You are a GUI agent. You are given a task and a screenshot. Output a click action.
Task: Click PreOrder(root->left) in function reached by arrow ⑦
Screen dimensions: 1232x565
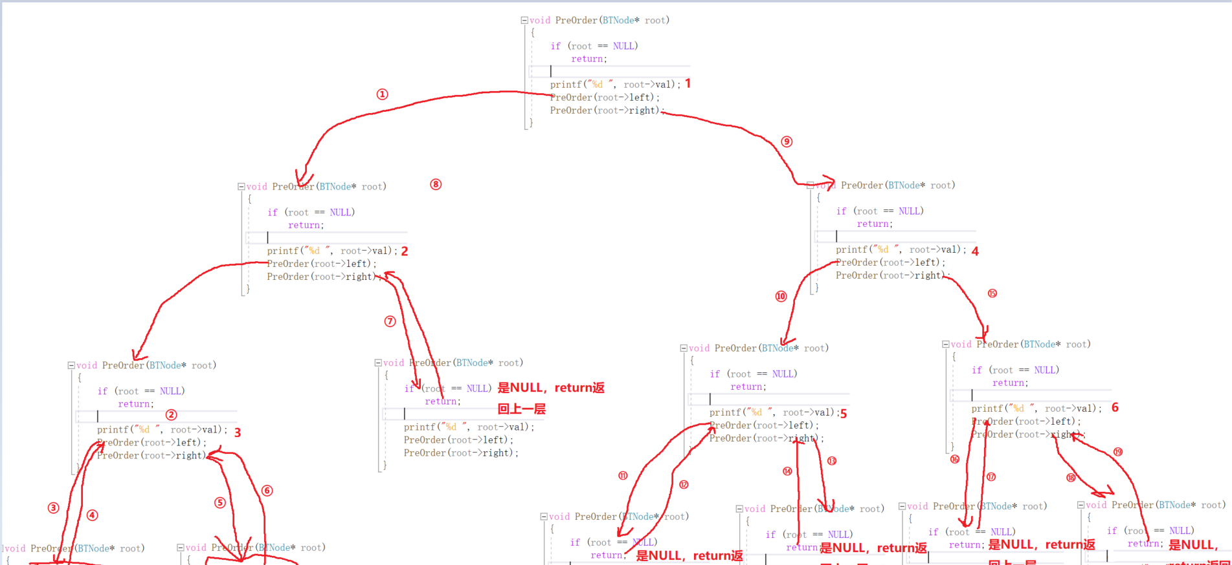[x=459, y=440]
